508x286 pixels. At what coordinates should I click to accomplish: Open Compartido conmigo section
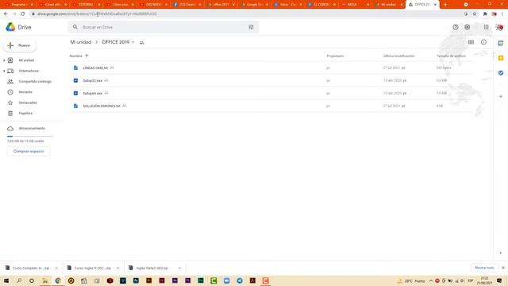tap(35, 81)
